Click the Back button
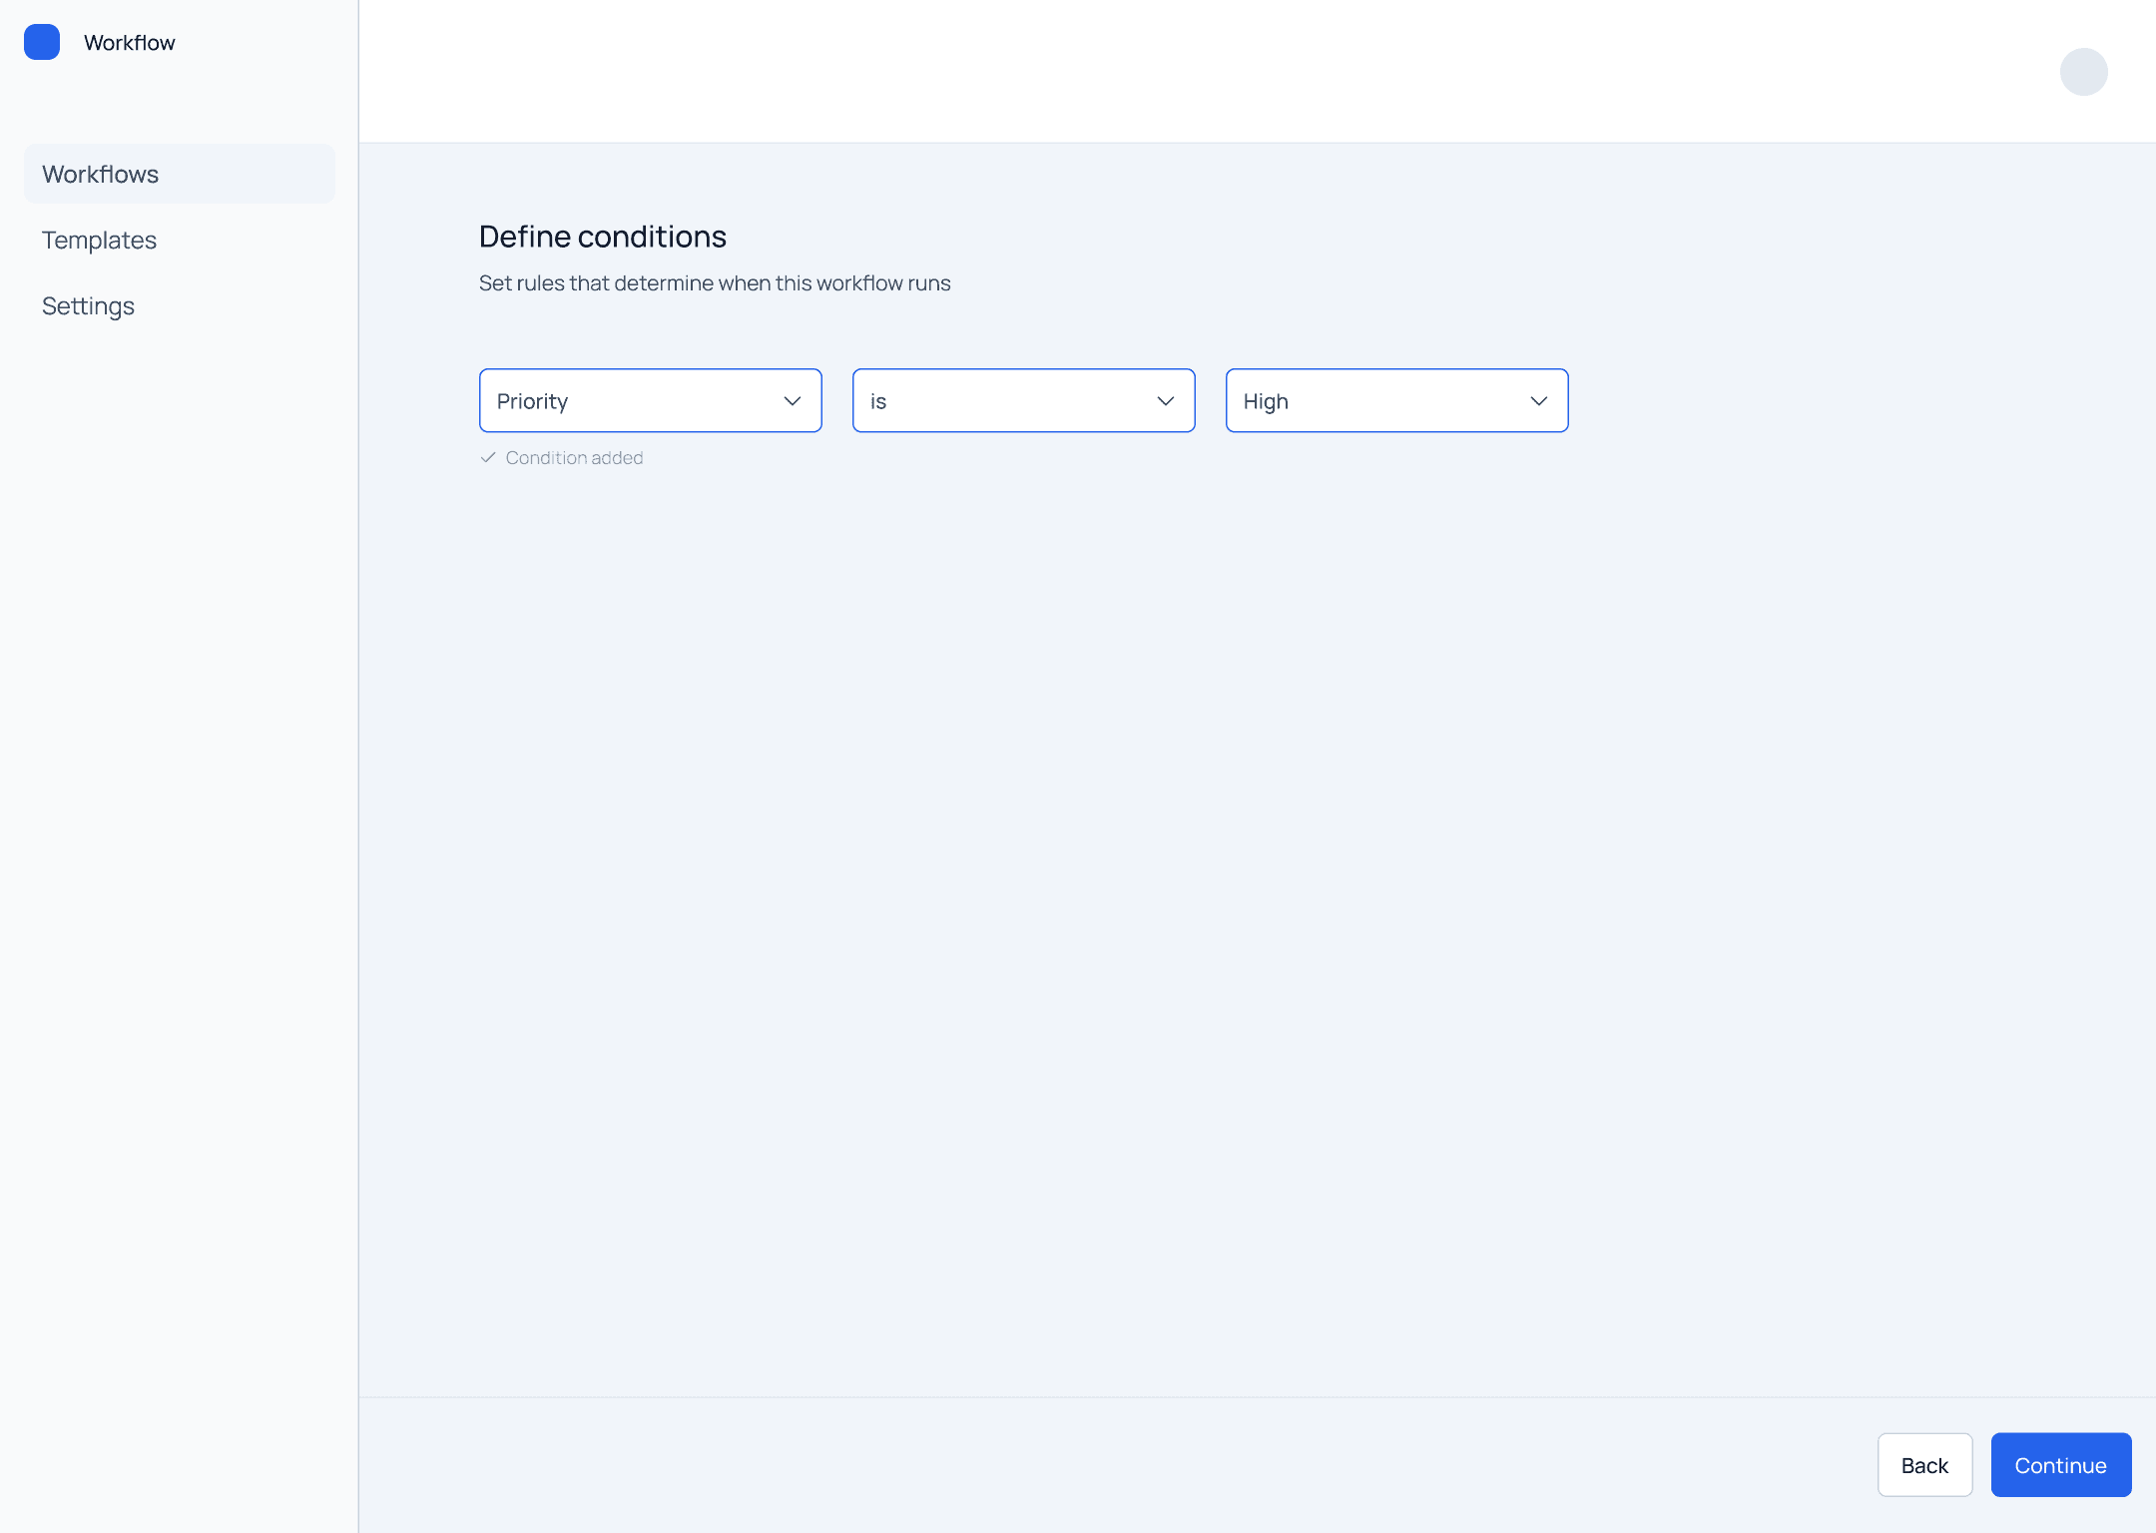 [1923, 1465]
